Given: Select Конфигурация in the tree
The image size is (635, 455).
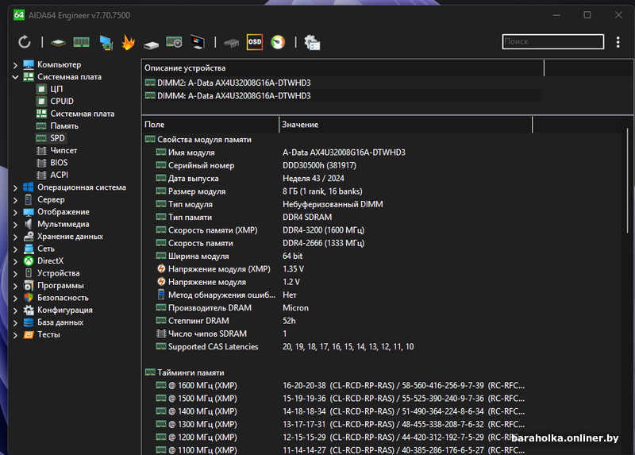Looking at the screenshot, I should coord(65,310).
